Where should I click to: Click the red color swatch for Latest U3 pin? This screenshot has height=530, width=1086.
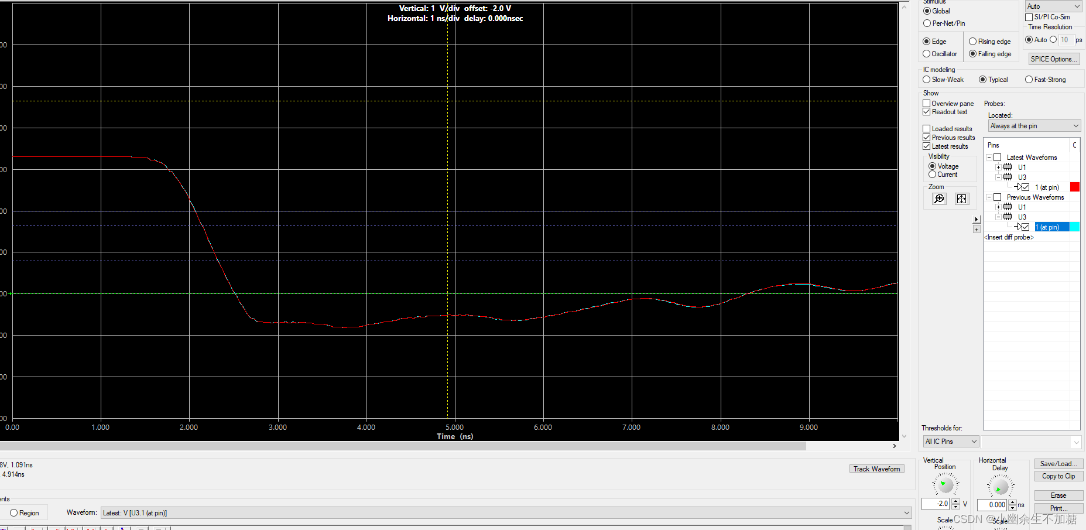(1075, 187)
